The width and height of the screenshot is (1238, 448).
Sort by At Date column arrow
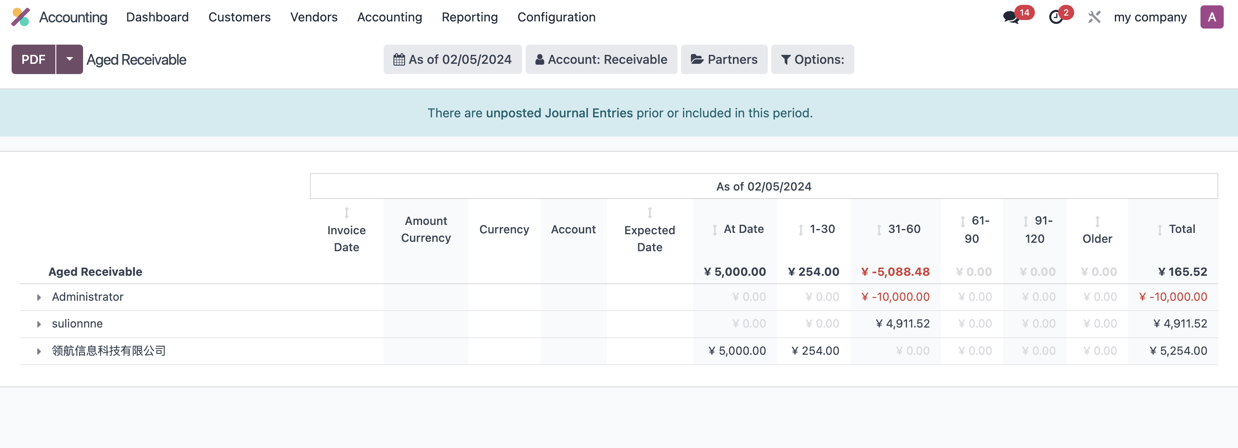coord(715,230)
